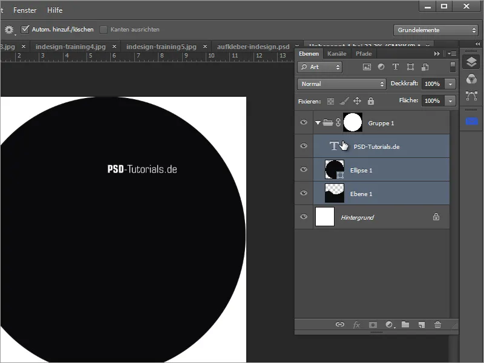
Task: Switch to indesign-training5.jpg document tab
Action: pyautogui.click(x=161, y=47)
